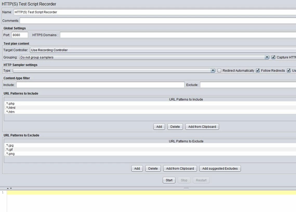296x212 pixels.
Task: Click the Comments input field
Action: pos(158,21)
